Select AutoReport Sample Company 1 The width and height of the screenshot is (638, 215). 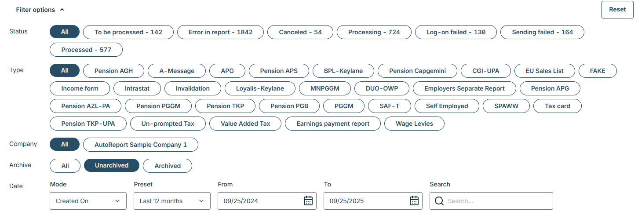click(141, 145)
